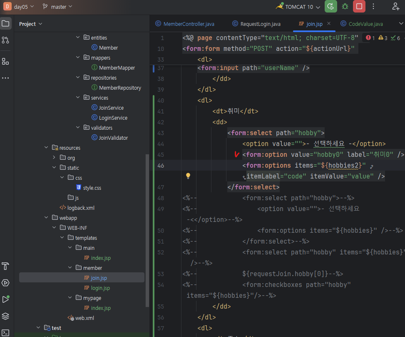
Task: Click line number 46 in gutter
Action: click(161, 166)
